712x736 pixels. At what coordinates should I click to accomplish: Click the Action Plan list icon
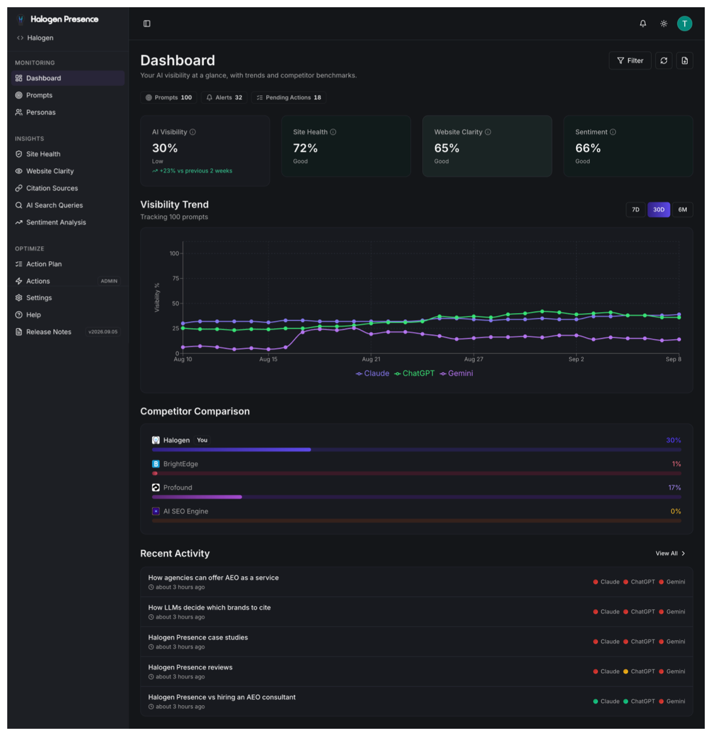tap(19, 264)
